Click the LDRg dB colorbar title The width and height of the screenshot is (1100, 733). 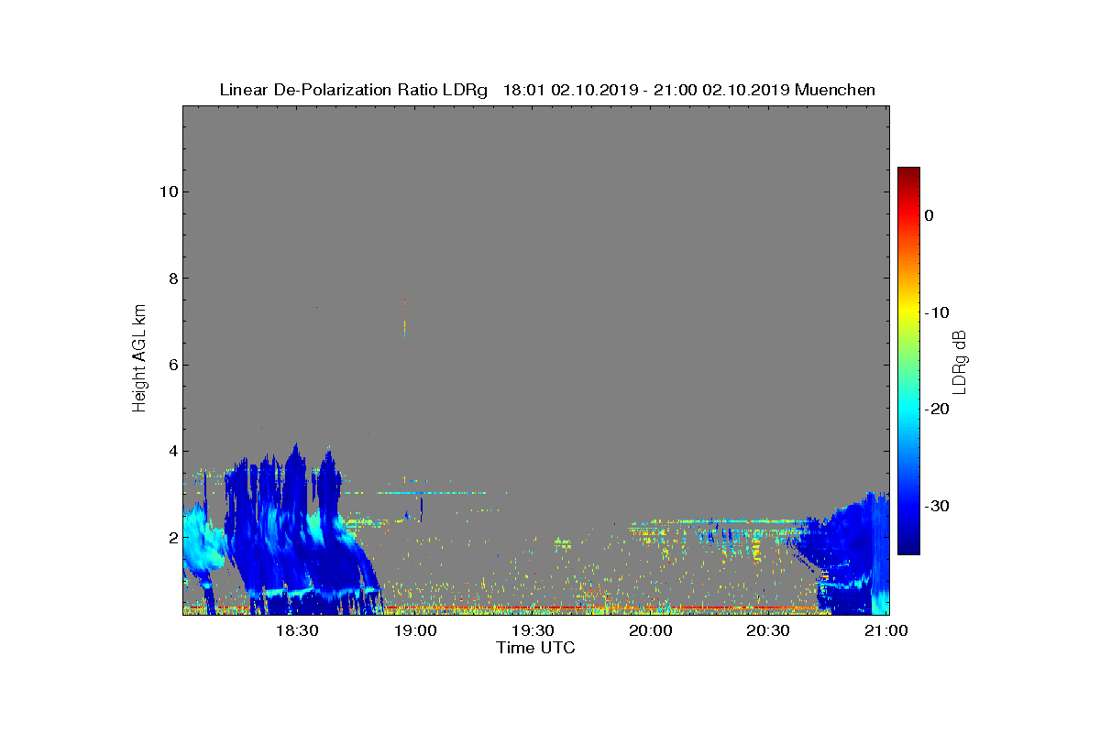pos(960,362)
